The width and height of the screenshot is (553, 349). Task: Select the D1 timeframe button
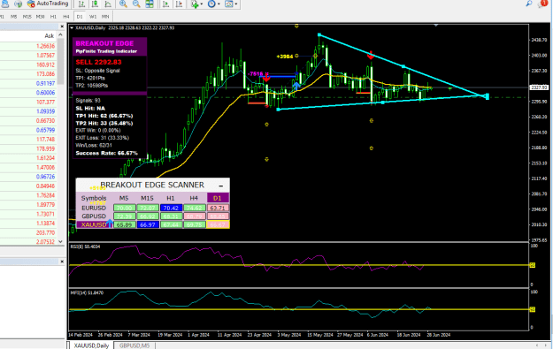click(80, 17)
